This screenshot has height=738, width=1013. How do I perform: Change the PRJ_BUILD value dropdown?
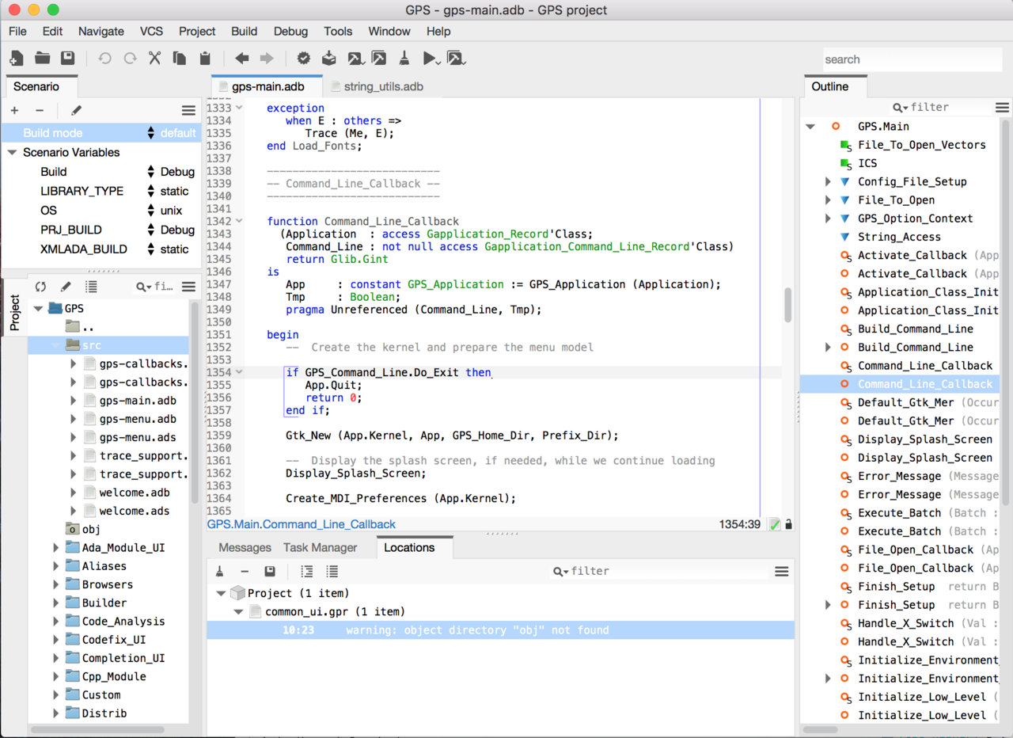(x=172, y=230)
